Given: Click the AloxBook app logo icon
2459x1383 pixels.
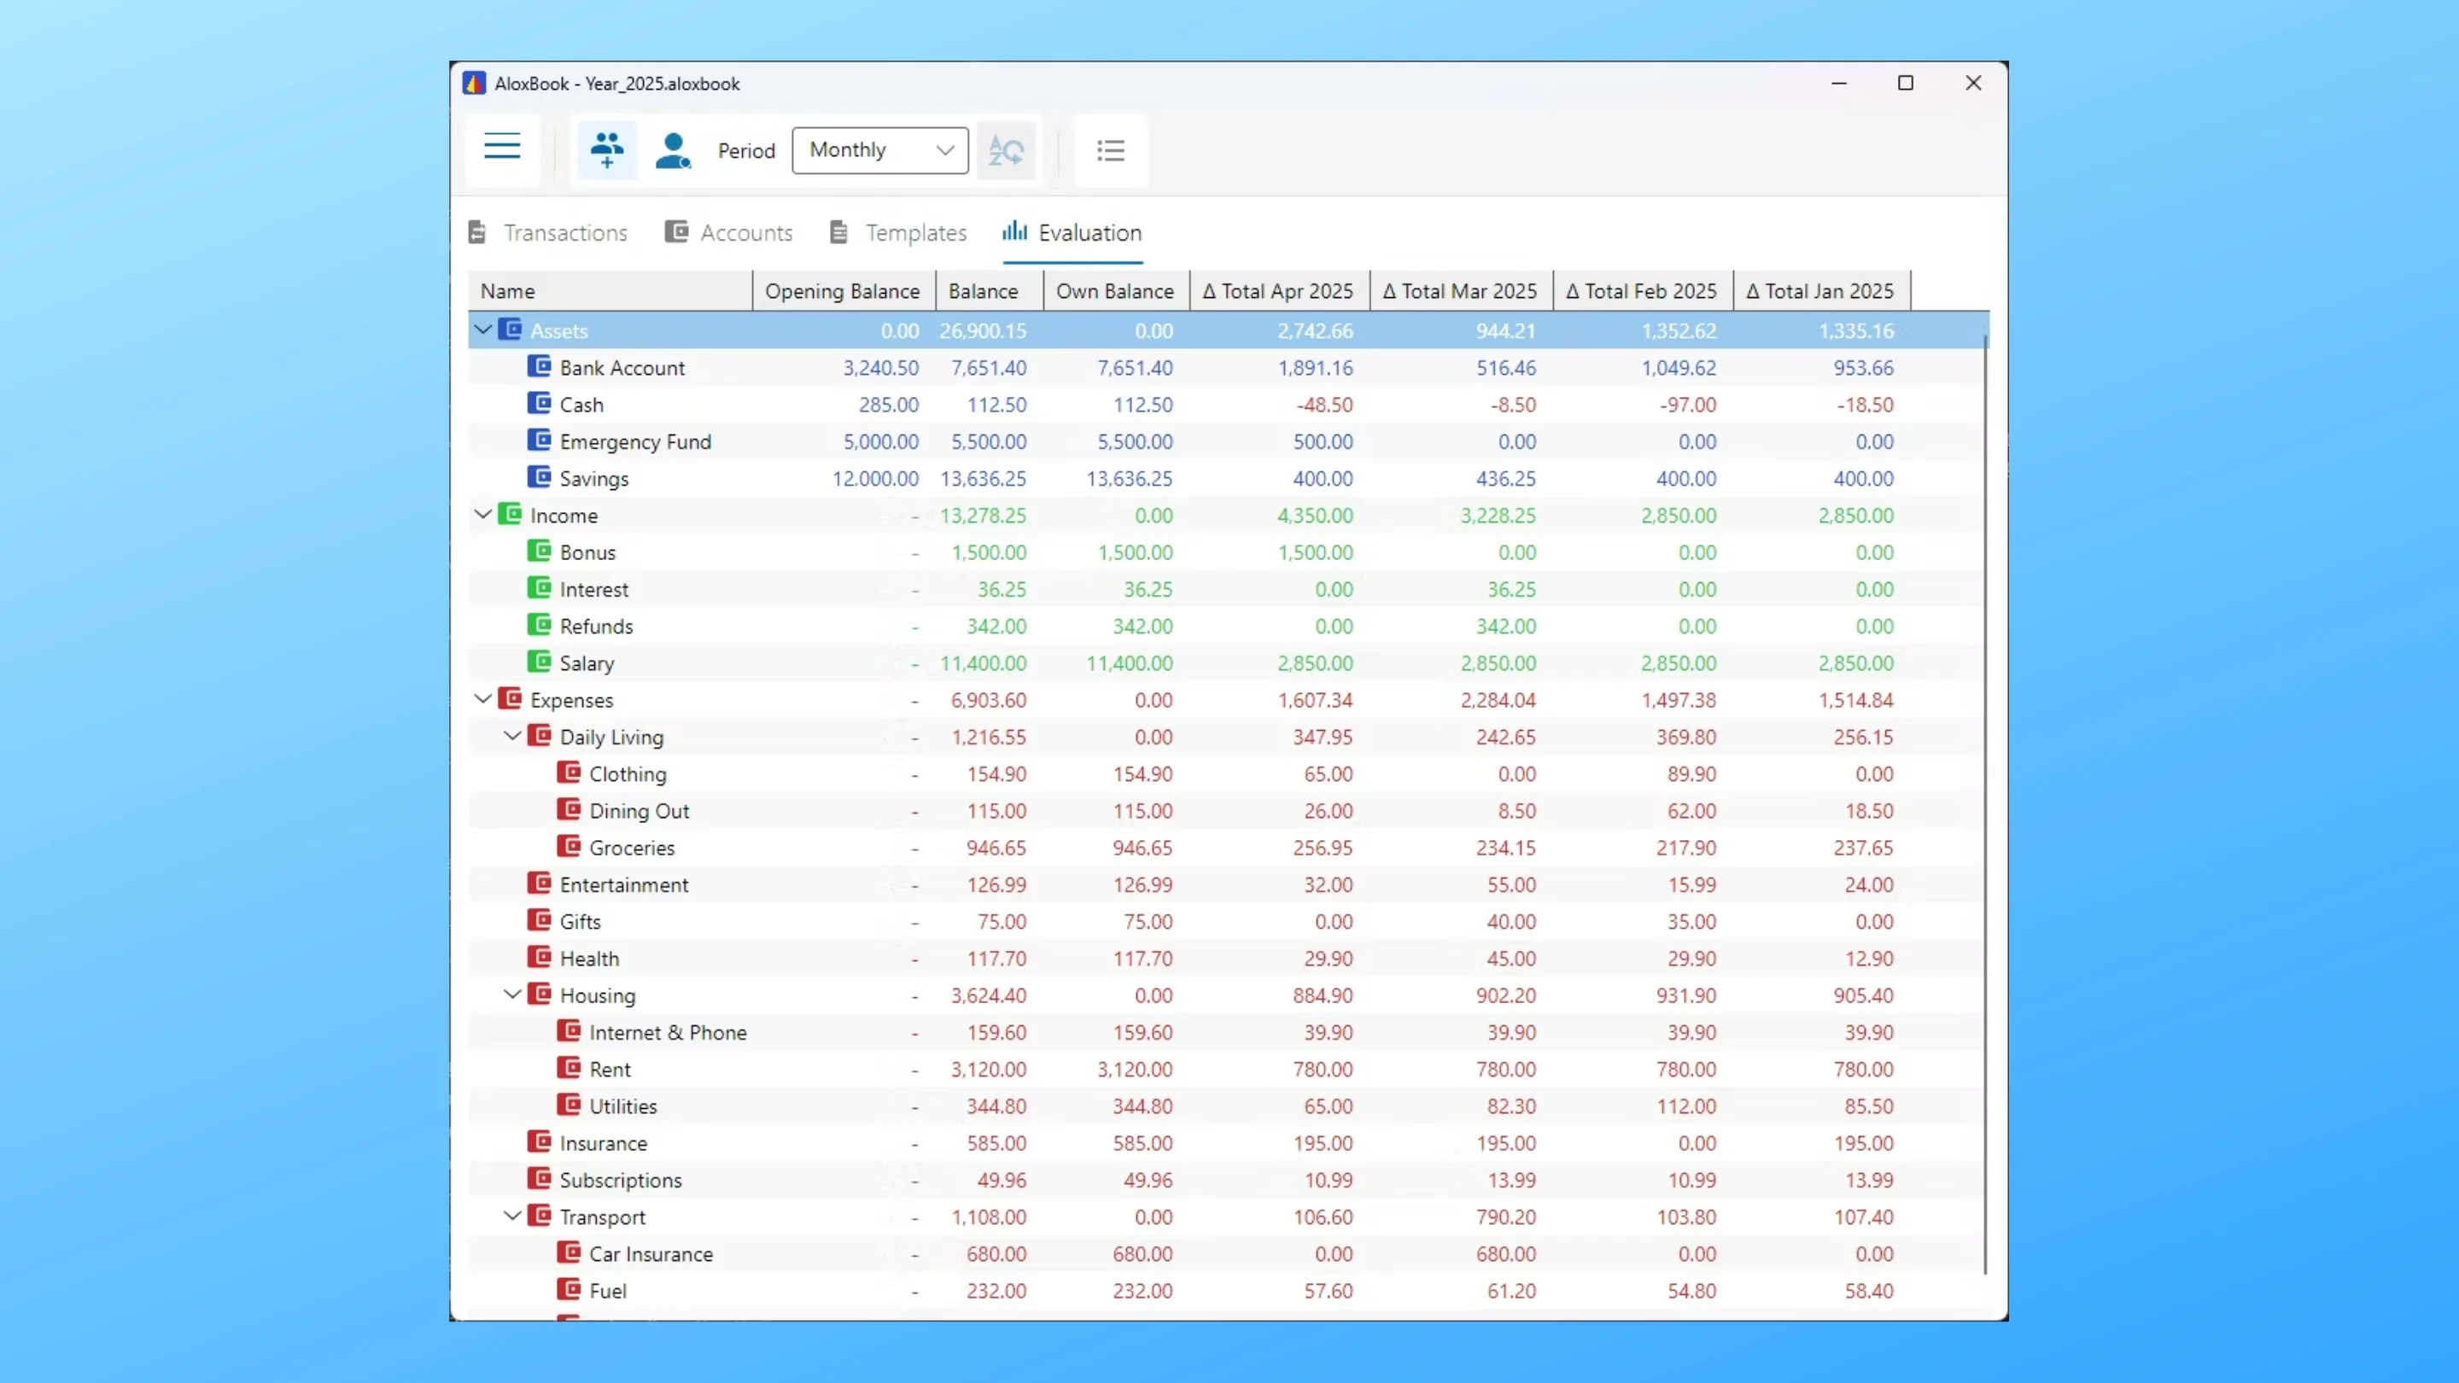Looking at the screenshot, I should [475, 83].
